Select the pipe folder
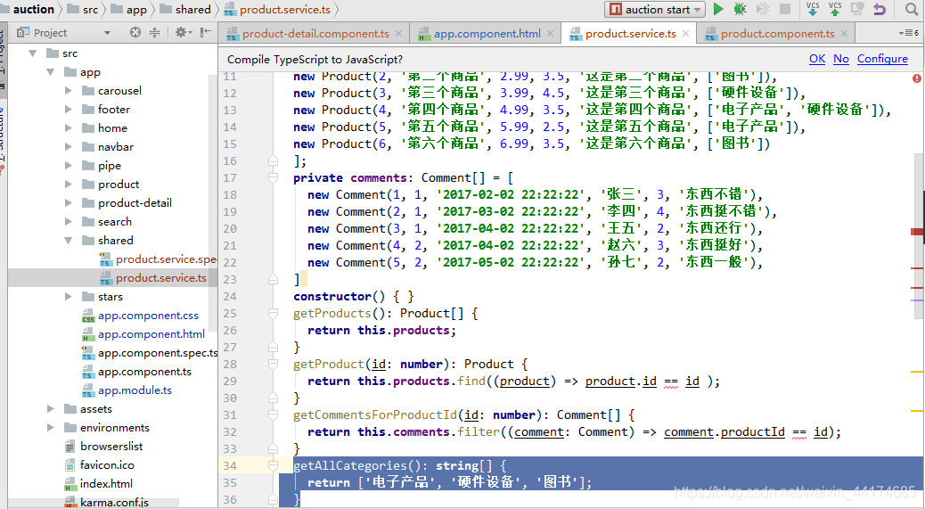The height and width of the screenshot is (509, 925). 109,166
